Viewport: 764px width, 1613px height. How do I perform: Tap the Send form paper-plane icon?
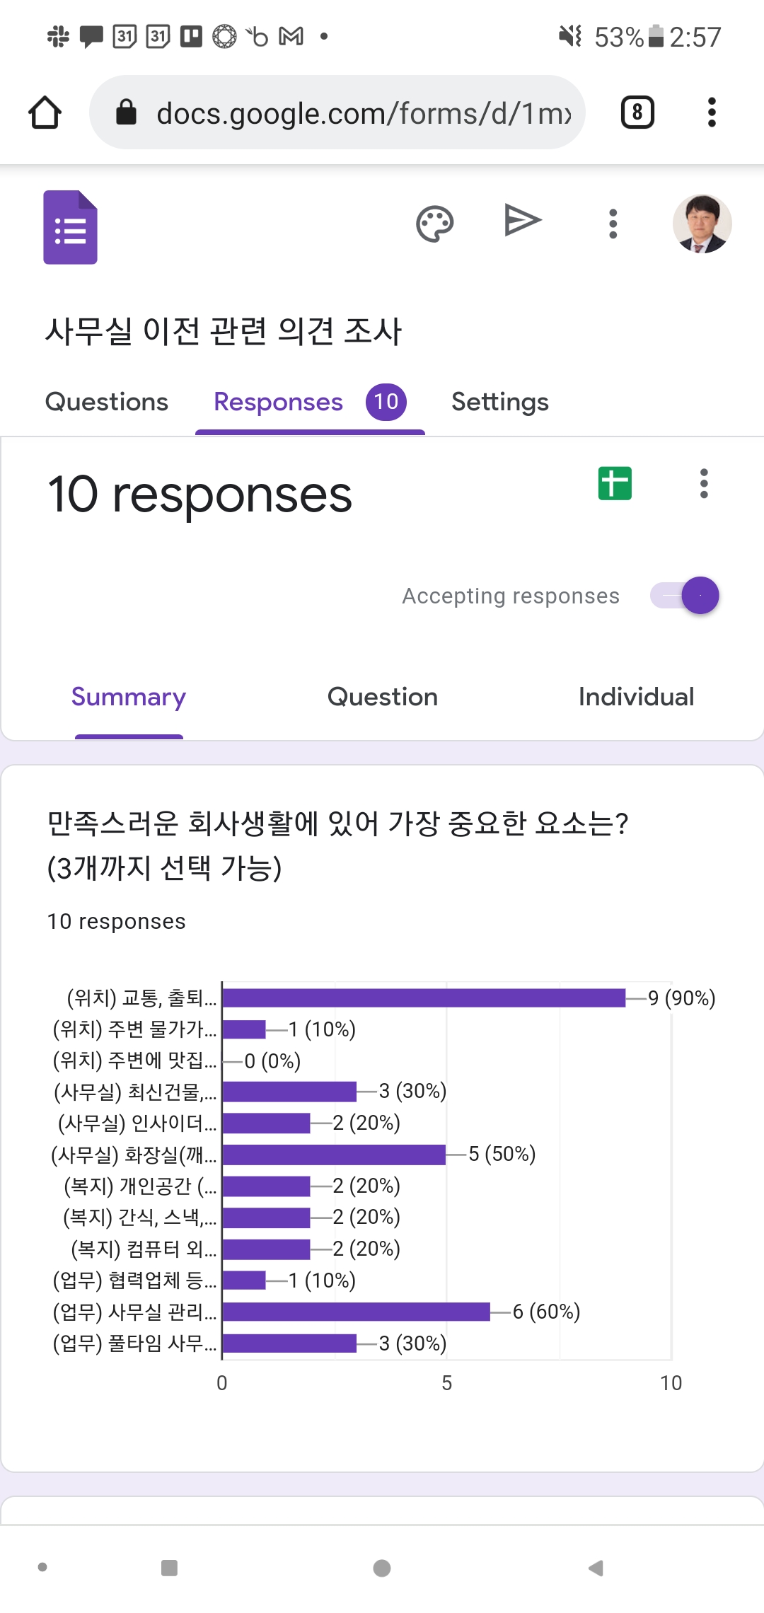(x=523, y=221)
